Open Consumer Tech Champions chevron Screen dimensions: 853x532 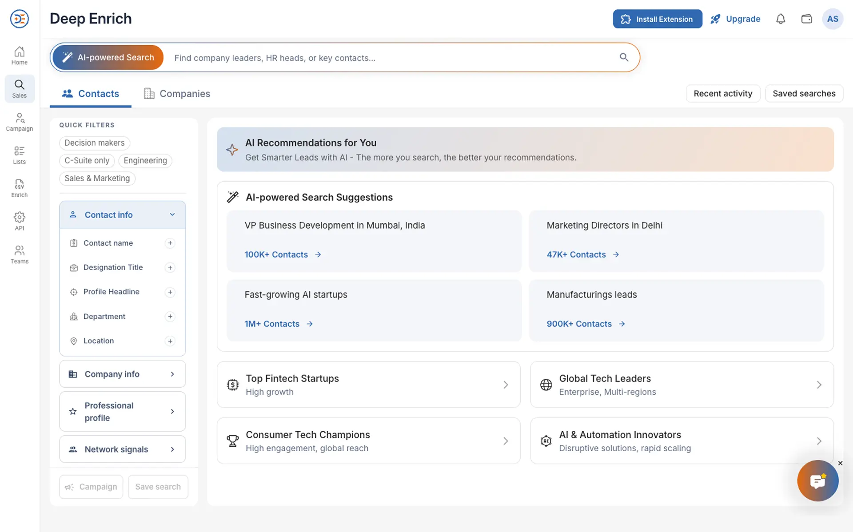506,441
